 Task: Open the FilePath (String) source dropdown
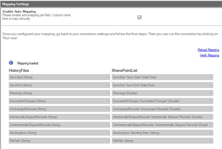(x=59, y=141)
